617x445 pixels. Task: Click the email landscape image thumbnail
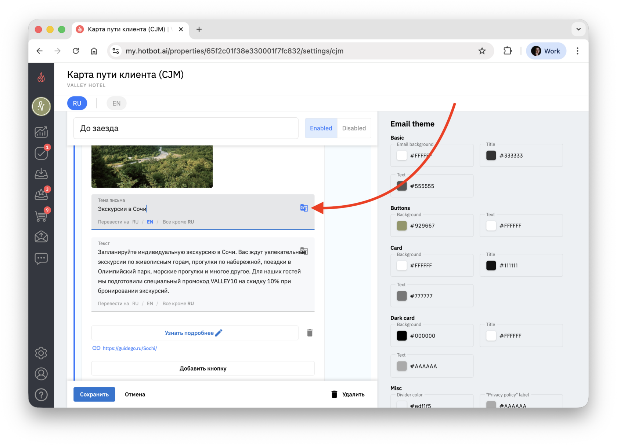[152, 166]
